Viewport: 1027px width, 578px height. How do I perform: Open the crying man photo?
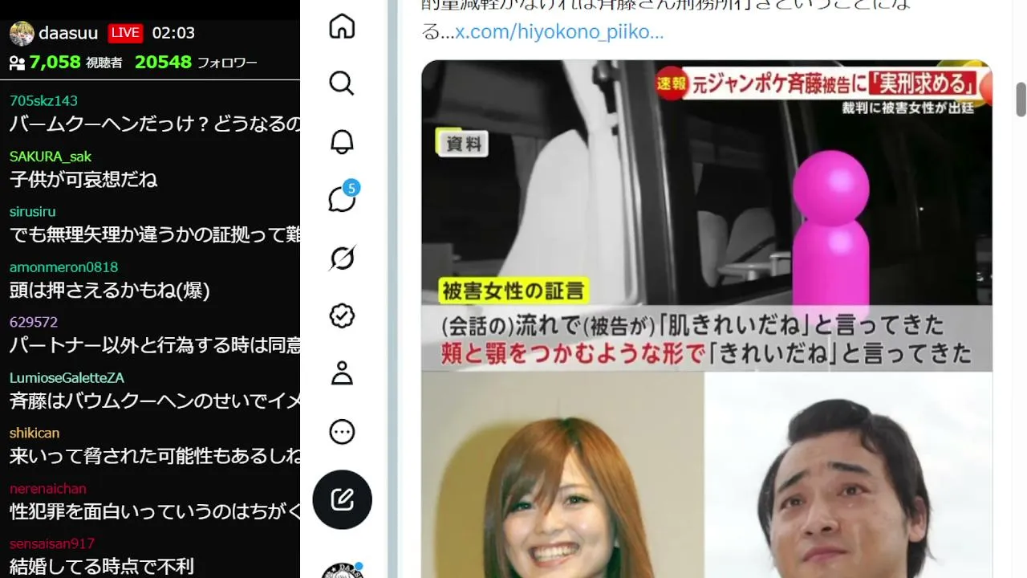849,474
